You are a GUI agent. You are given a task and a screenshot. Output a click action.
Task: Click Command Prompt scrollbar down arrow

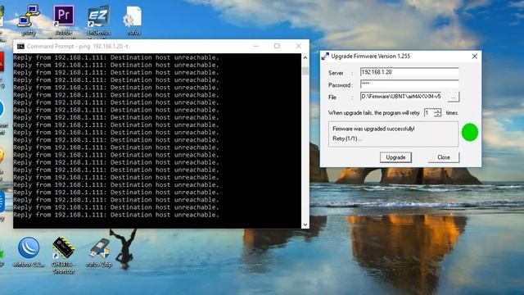coord(305,225)
